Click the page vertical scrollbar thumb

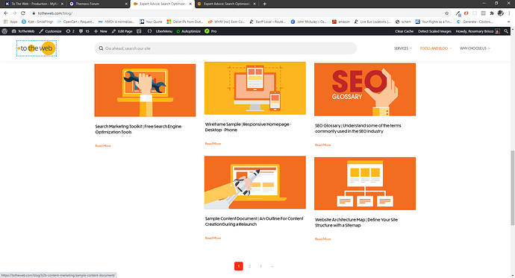pyautogui.click(x=512, y=188)
